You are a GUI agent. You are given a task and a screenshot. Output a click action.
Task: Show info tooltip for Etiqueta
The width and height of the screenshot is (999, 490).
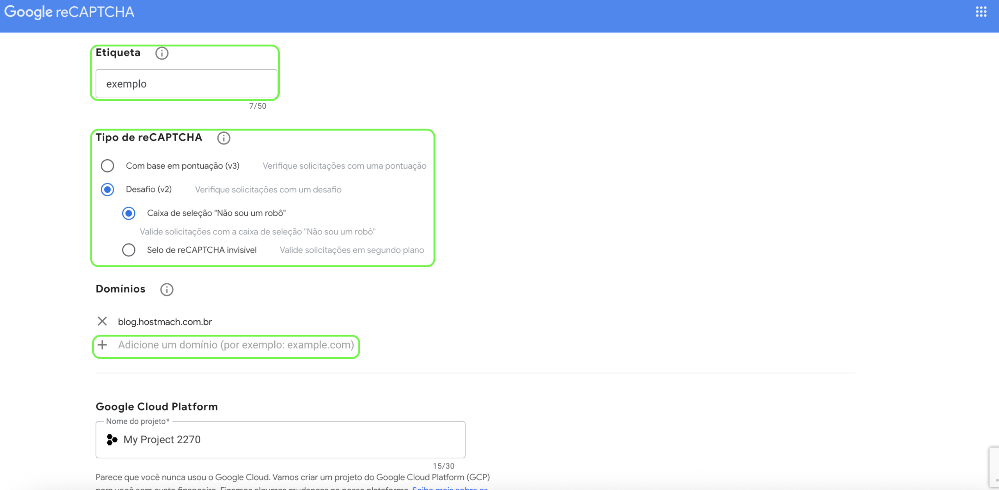pos(162,53)
